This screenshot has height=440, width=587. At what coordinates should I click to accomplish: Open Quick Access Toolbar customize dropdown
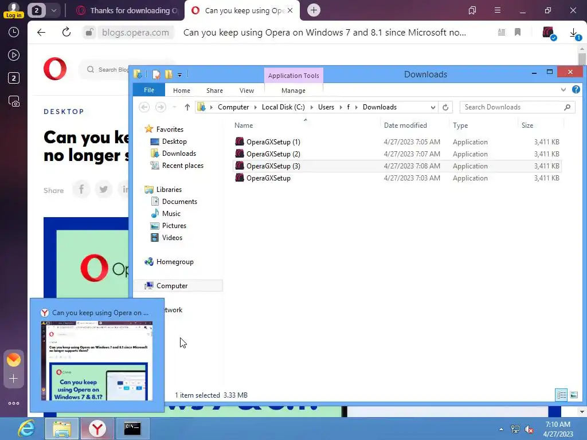(x=179, y=75)
